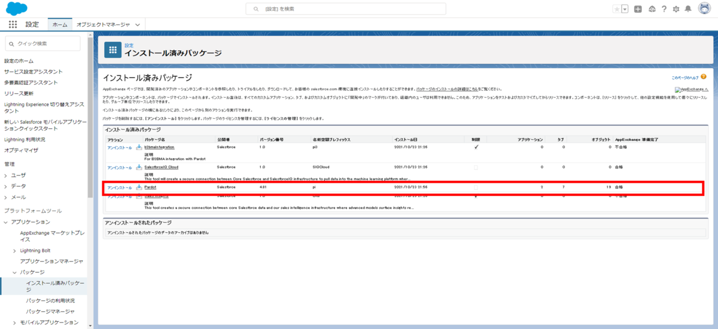Collapse the アプリケーション section
This screenshot has height=329, width=718.
6,222
